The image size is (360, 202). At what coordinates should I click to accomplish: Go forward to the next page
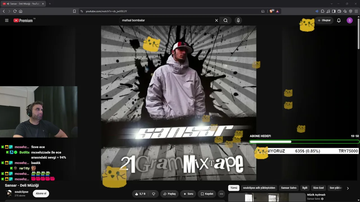9,11
